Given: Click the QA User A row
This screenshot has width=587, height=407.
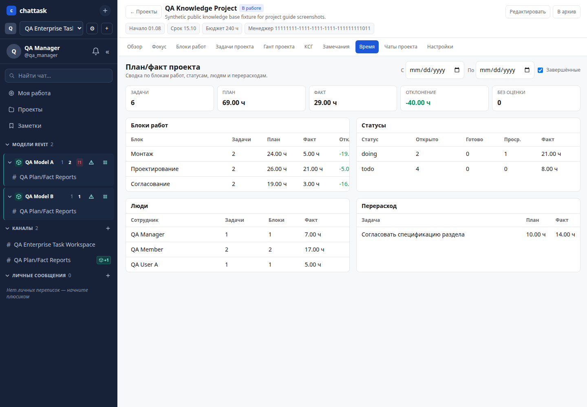Looking at the screenshot, I should [238, 265].
